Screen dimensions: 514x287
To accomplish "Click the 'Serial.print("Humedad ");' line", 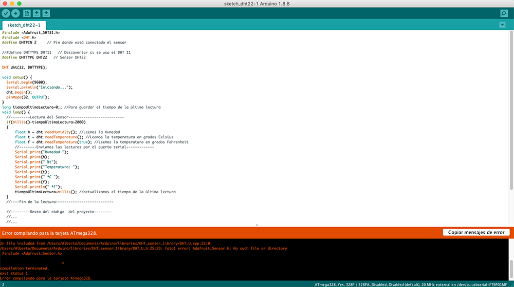I will click(x=42, y=152).
